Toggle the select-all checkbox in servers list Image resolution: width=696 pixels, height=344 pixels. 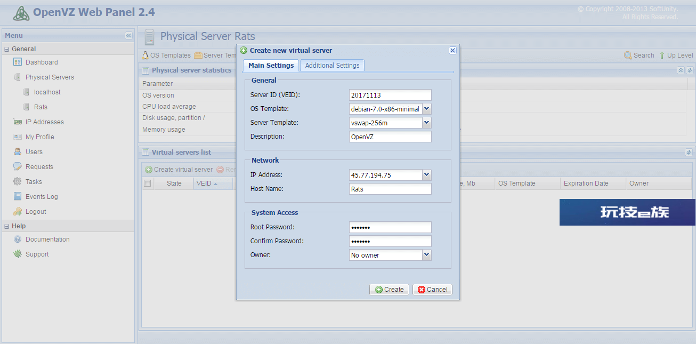point(148,183)
